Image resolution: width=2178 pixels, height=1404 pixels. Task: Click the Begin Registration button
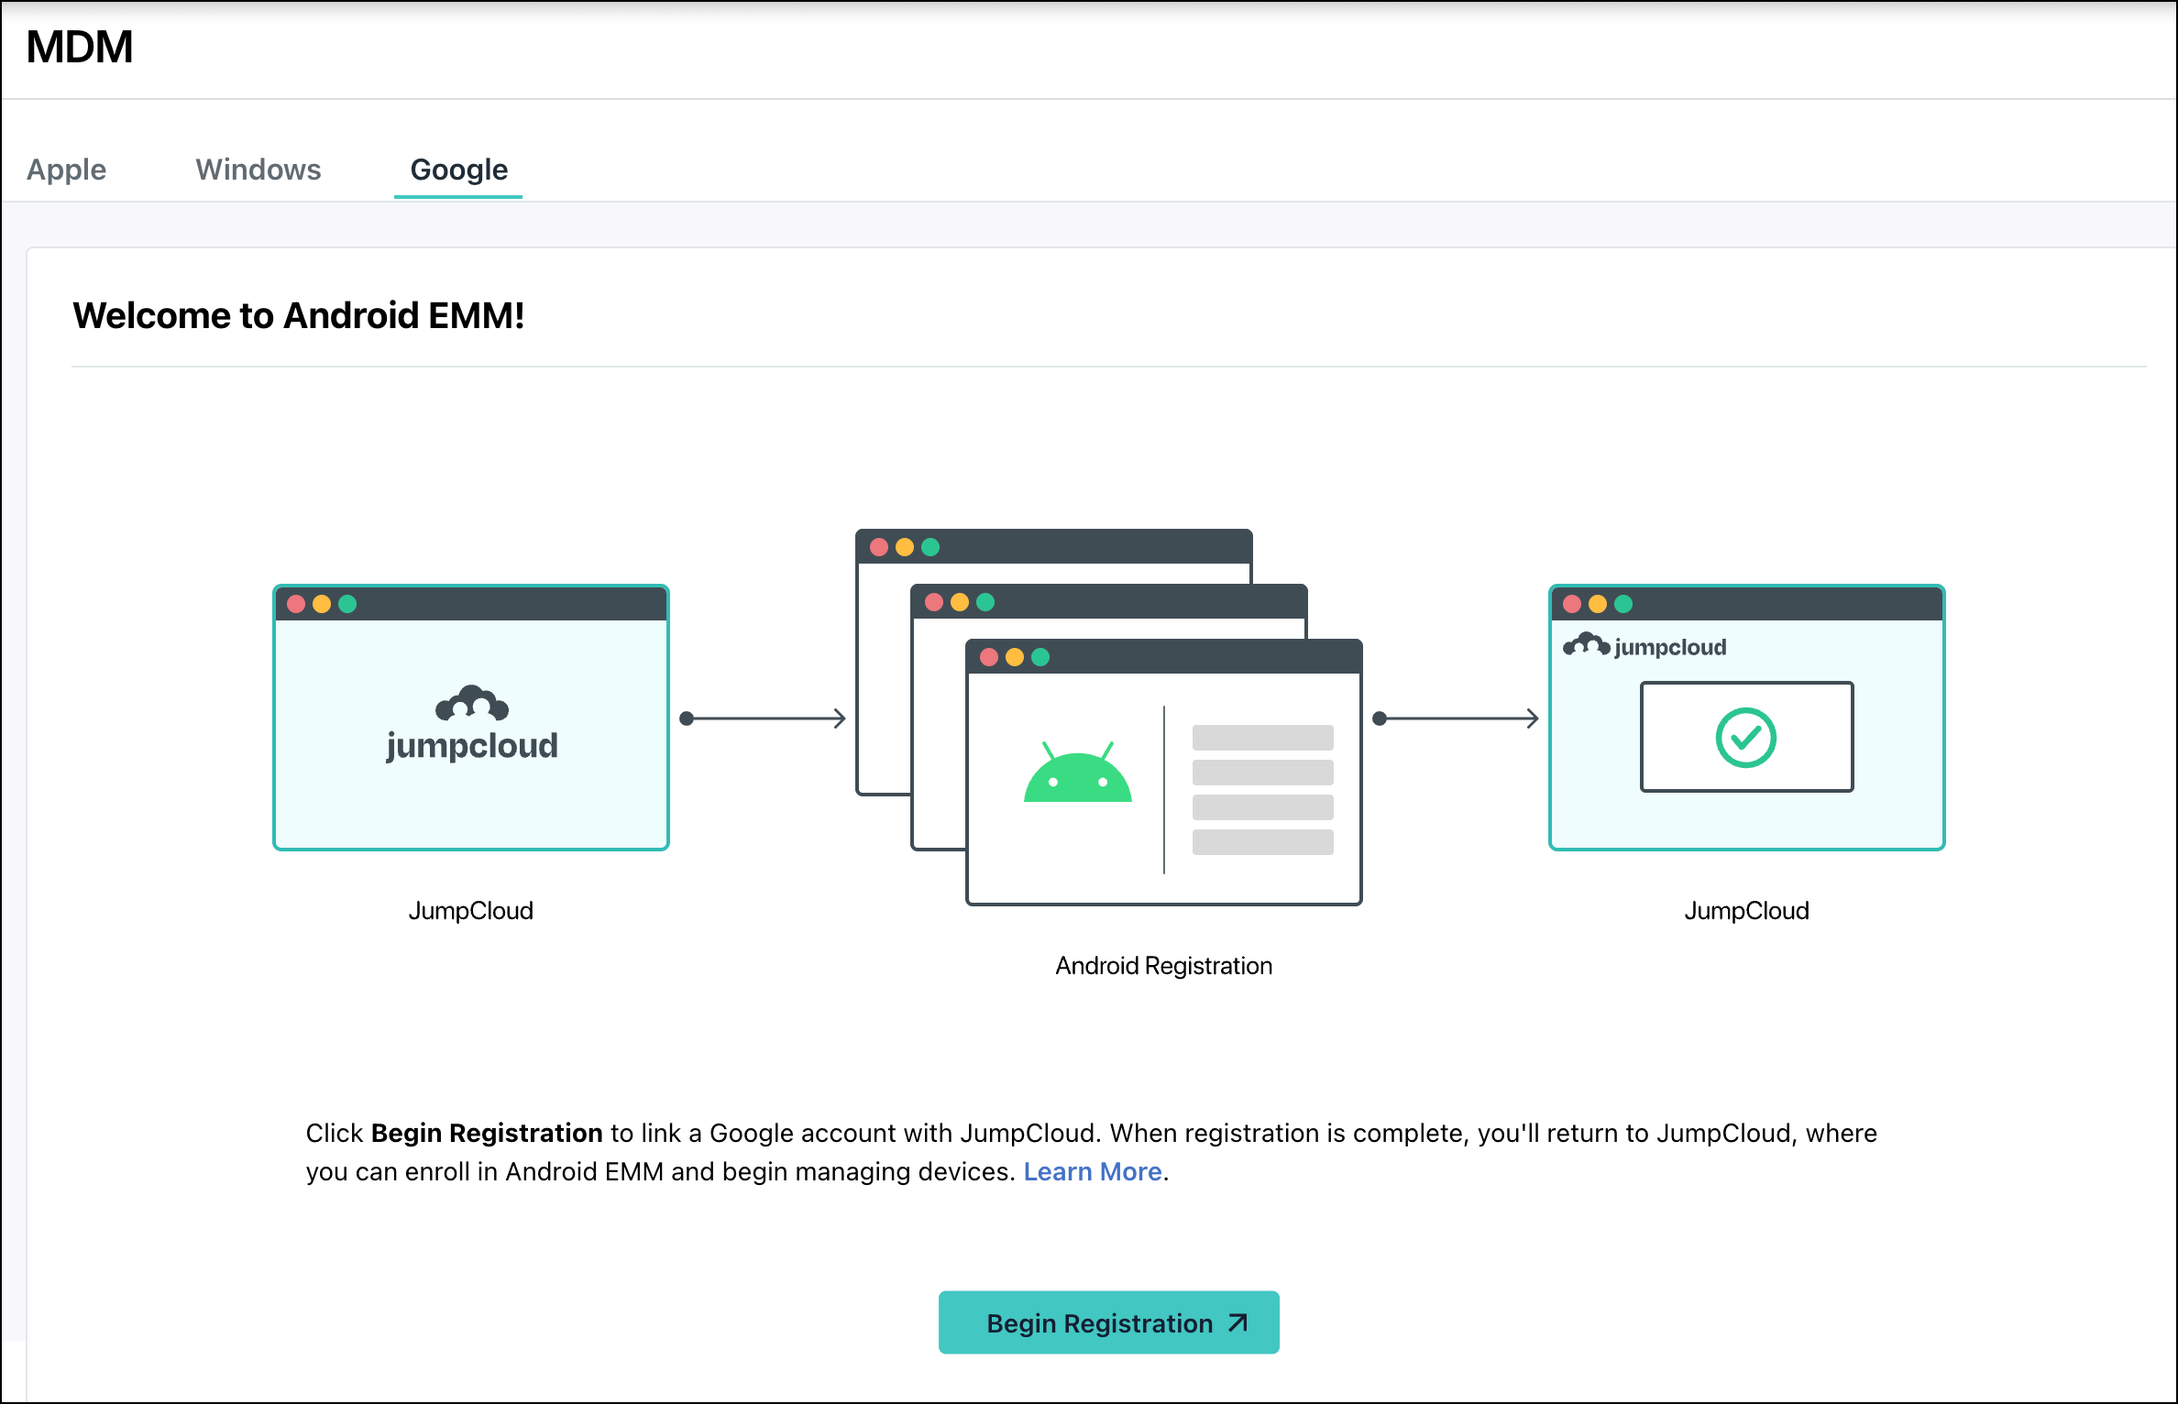[1108, 1322]
